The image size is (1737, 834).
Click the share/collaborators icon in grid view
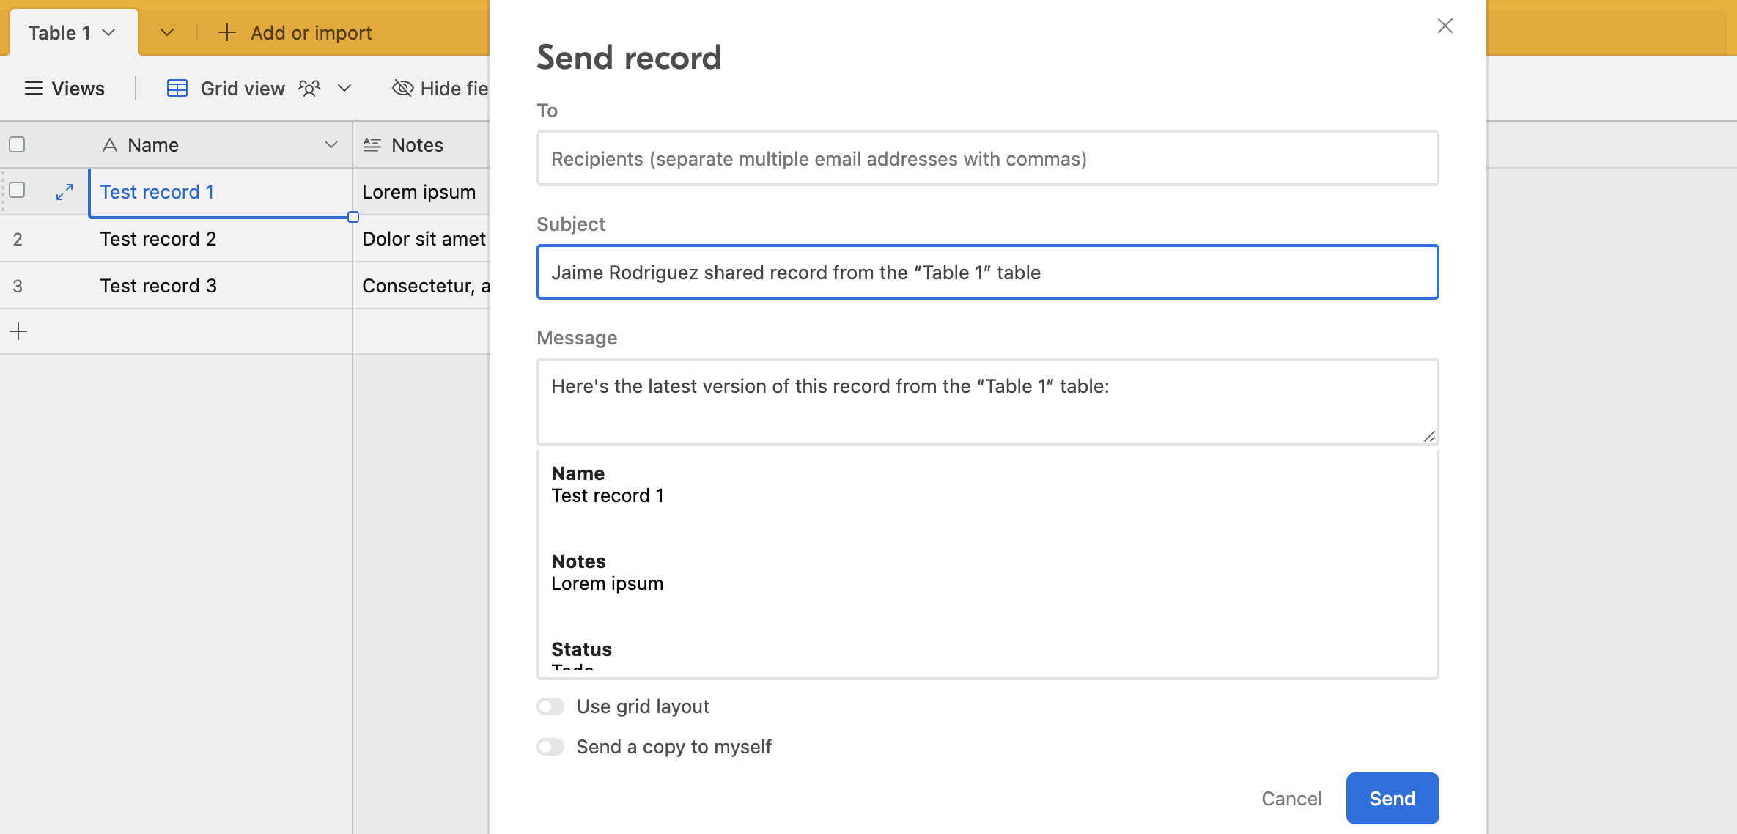click(x=311, y=87)
